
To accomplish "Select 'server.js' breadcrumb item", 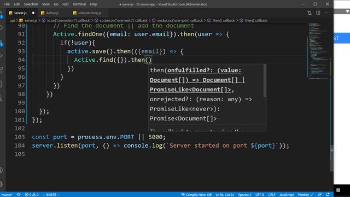I will [x=31, y=20].
